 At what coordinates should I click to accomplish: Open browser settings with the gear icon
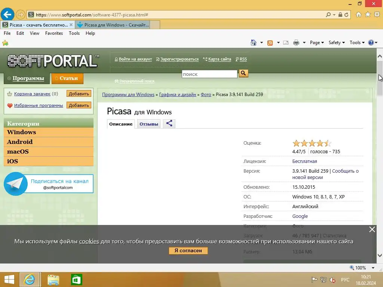pyautogui.click(x=377, y=15)
